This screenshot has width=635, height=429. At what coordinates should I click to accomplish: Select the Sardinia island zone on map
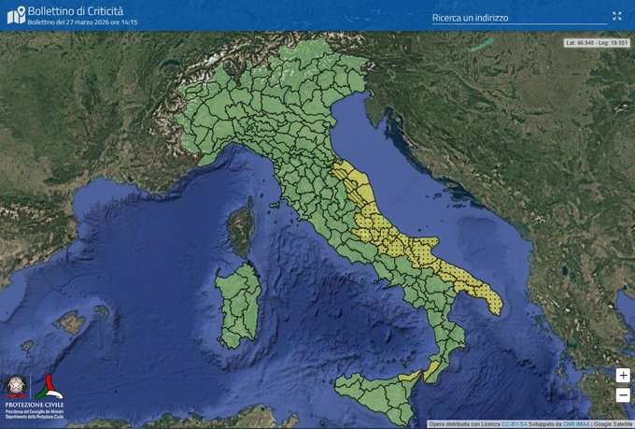click(x=238, y=304)
